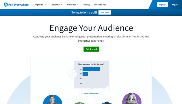Click option C in the poll chart
The height and width of the screenshot is (104, 182).
[81, 79]
